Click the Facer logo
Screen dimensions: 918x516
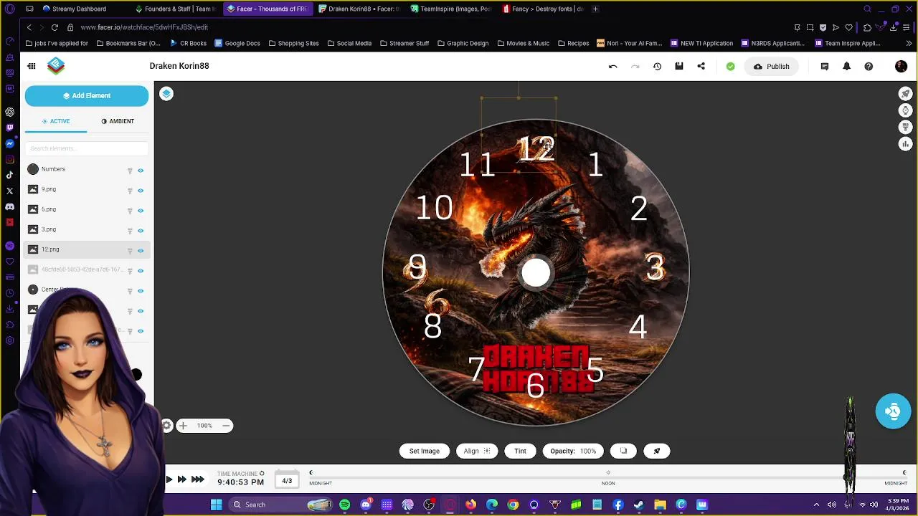pos(56,66)
